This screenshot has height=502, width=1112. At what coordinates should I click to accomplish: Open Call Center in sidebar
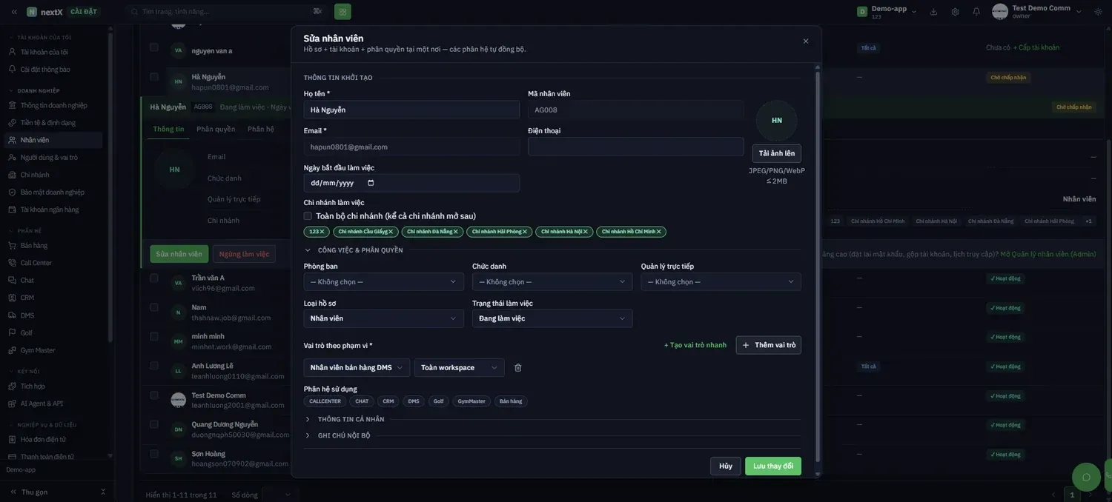[36, 263]
